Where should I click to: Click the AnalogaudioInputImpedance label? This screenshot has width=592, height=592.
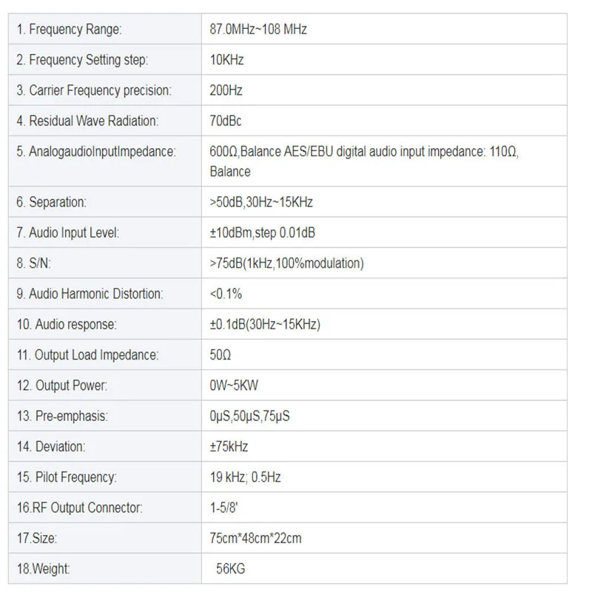96,152
